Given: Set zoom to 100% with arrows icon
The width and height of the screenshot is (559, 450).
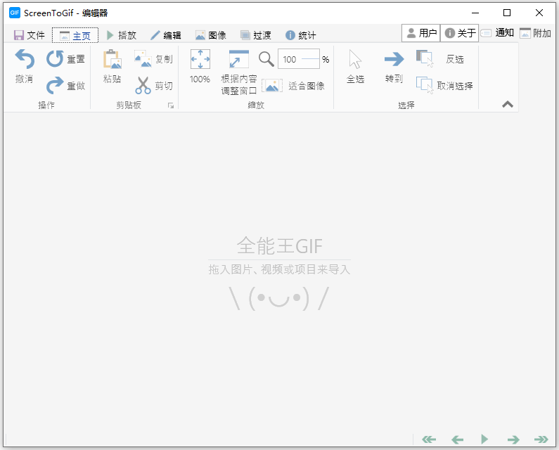Looking at the screenshot, I should click(x=200, y=59).
